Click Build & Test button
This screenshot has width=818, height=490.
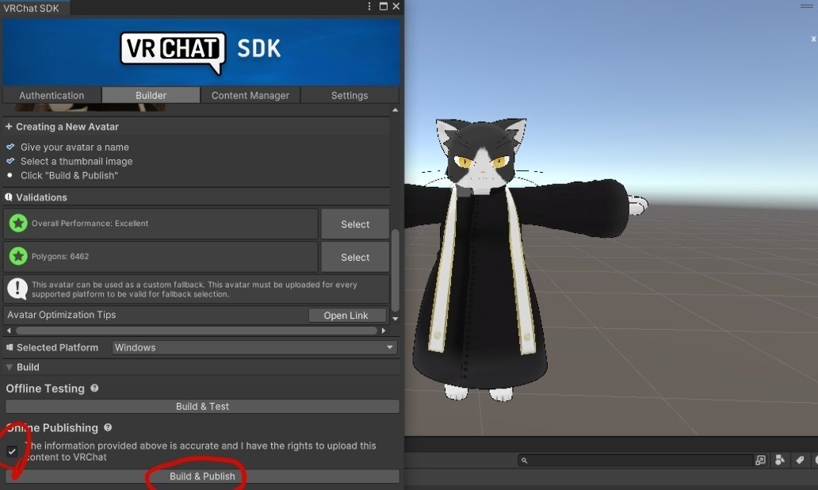[x=202, y=407]
